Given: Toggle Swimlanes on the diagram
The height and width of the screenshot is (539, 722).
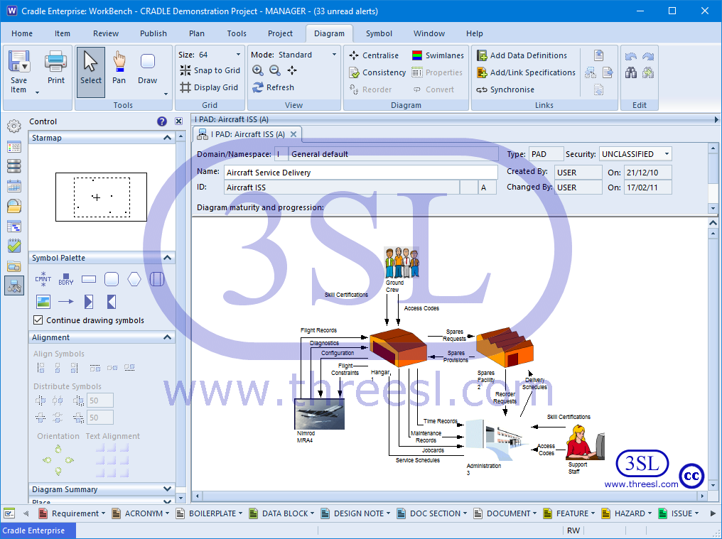Looking at the screenshot, I should pyautogui.click(x=438, y=55).
